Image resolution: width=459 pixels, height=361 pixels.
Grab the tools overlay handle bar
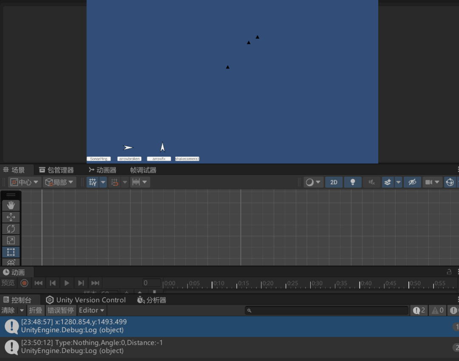tap(11, 195)
